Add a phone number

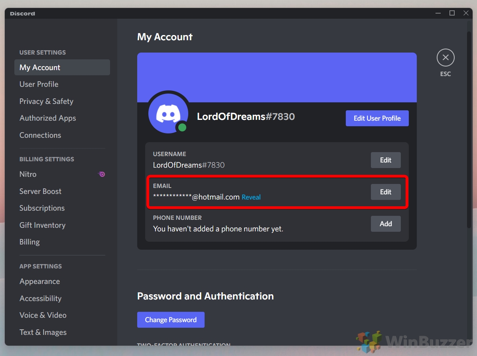coord(385,224)
